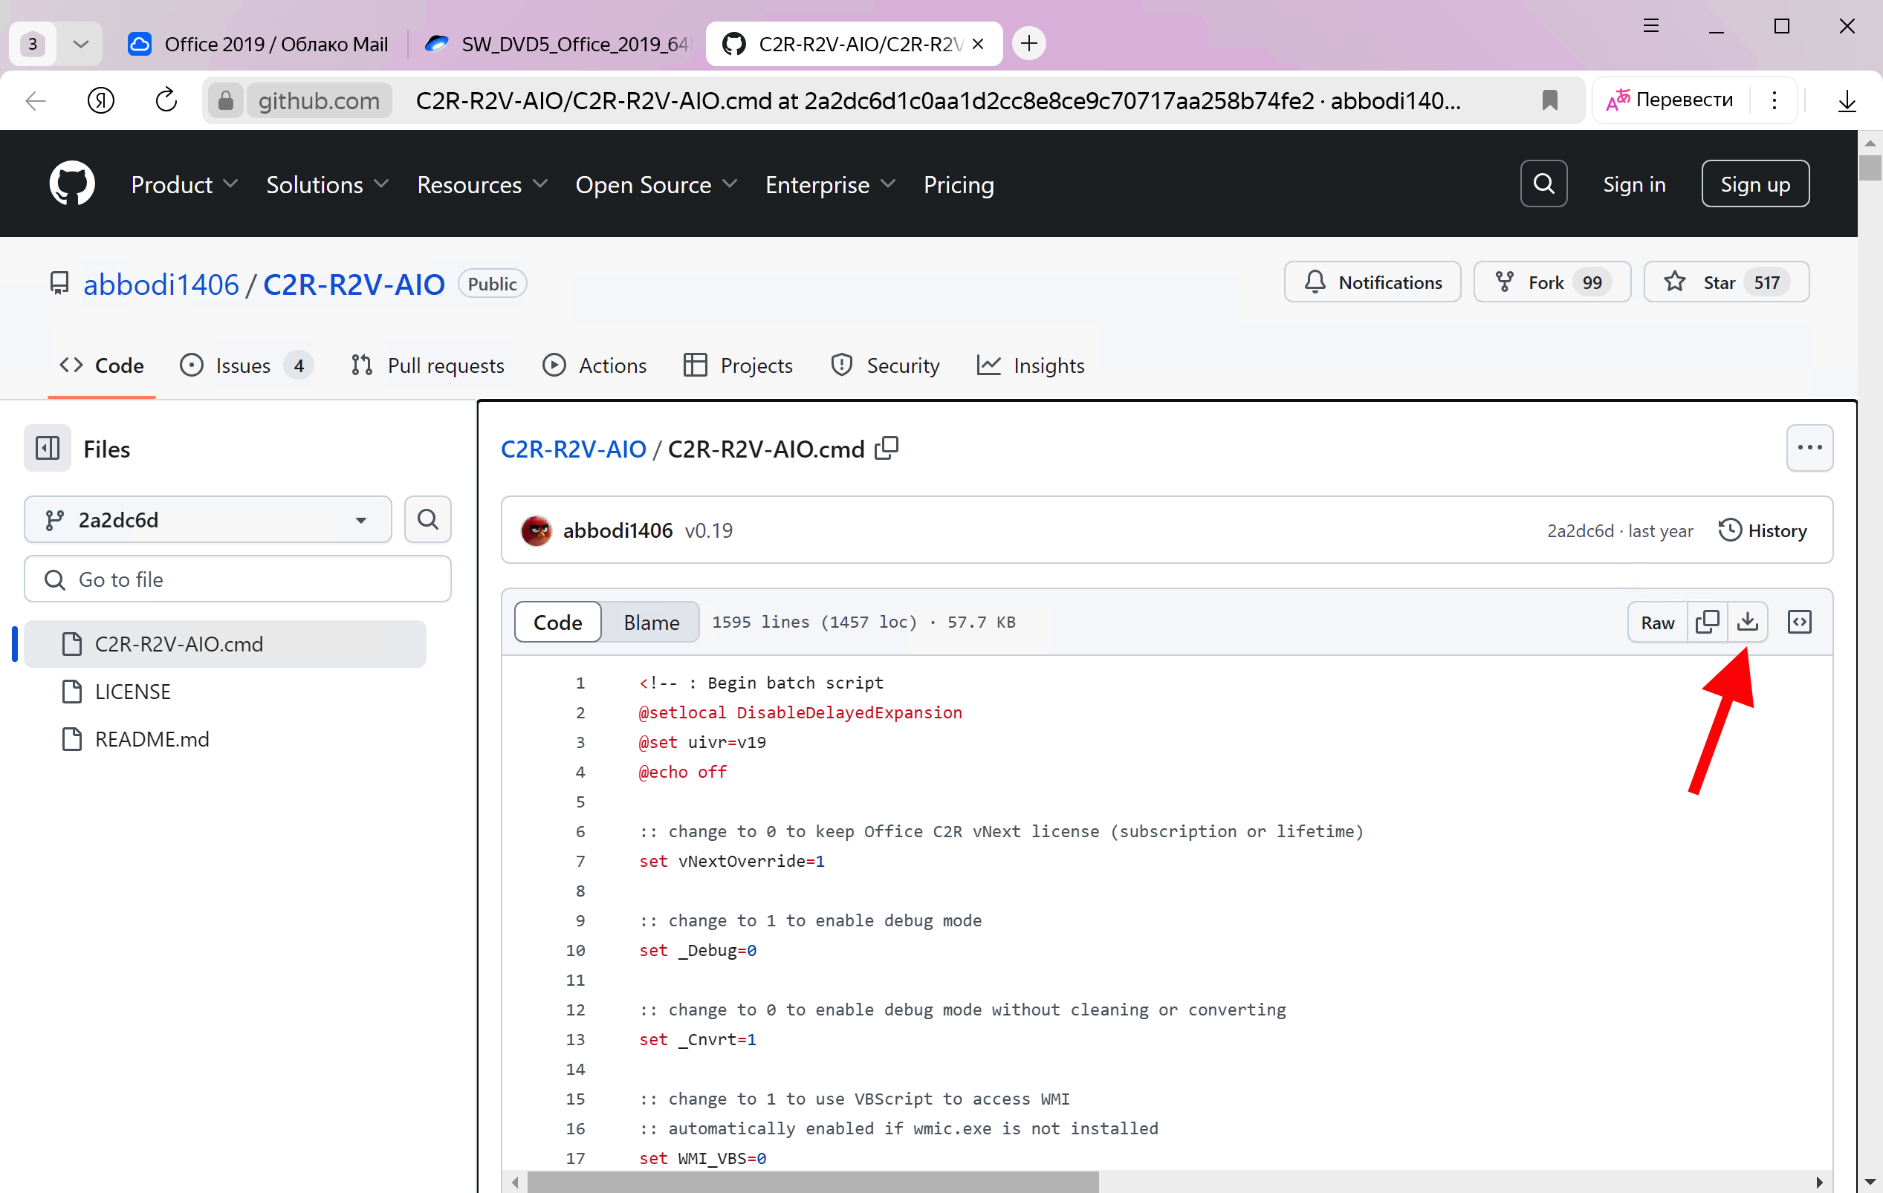Open the Projects tab
This screenshot has width=1883, height=1193.
pyautogui.click(x=737, y=365)
